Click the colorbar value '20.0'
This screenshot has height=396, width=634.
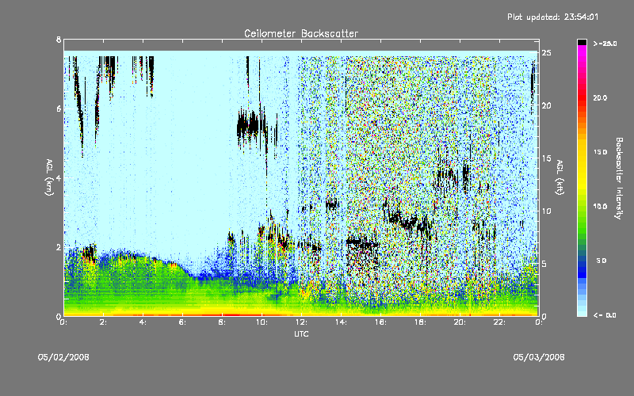pyautogui.click(x=600, y=97)
